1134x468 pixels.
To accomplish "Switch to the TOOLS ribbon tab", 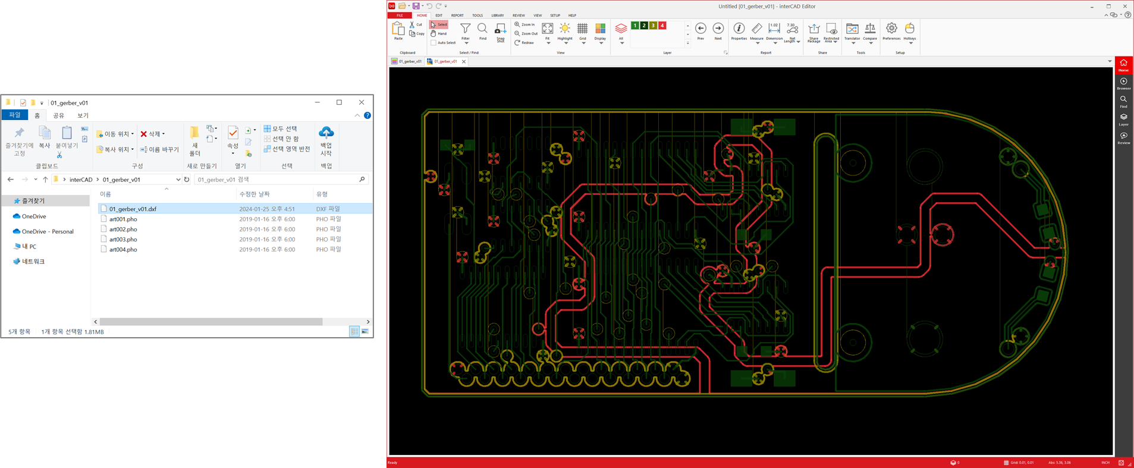I will coord(478,15).
